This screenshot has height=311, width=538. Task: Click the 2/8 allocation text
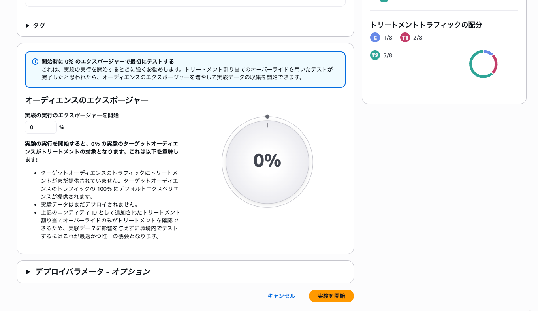pyautogui.click(x=418, y=38)
